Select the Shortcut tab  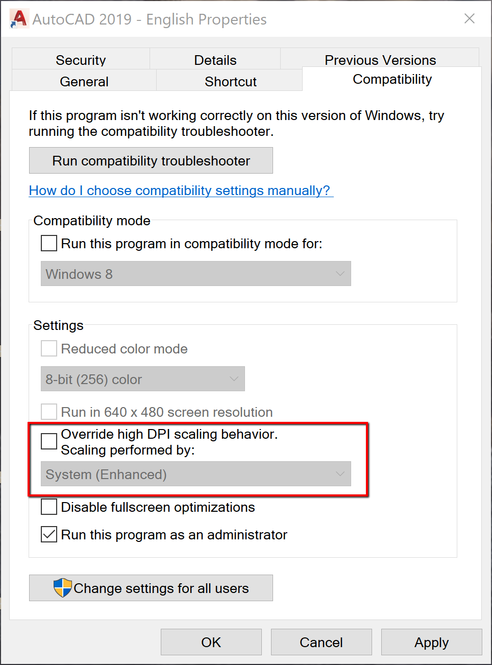coord(230,81)
